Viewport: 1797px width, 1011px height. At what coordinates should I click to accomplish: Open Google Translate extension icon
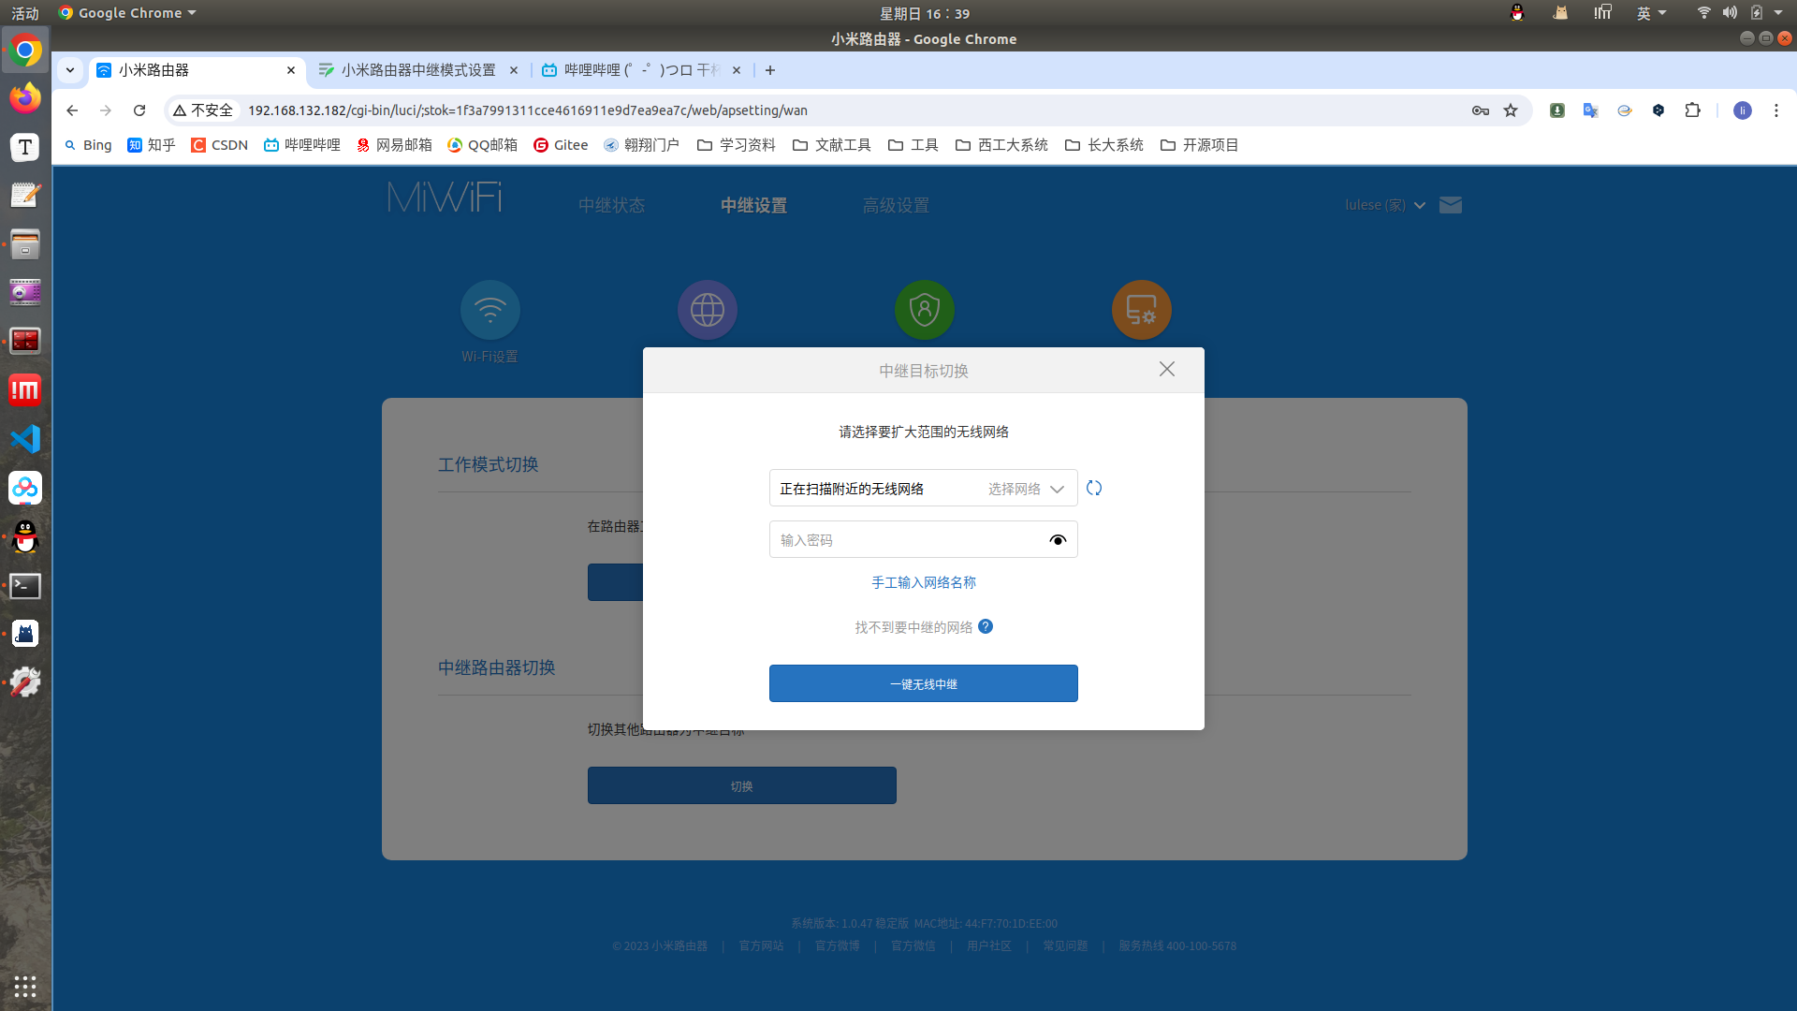pos(1590,110)
